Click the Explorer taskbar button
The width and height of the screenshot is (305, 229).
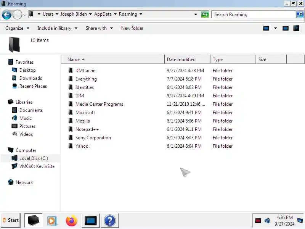[34, 221]
